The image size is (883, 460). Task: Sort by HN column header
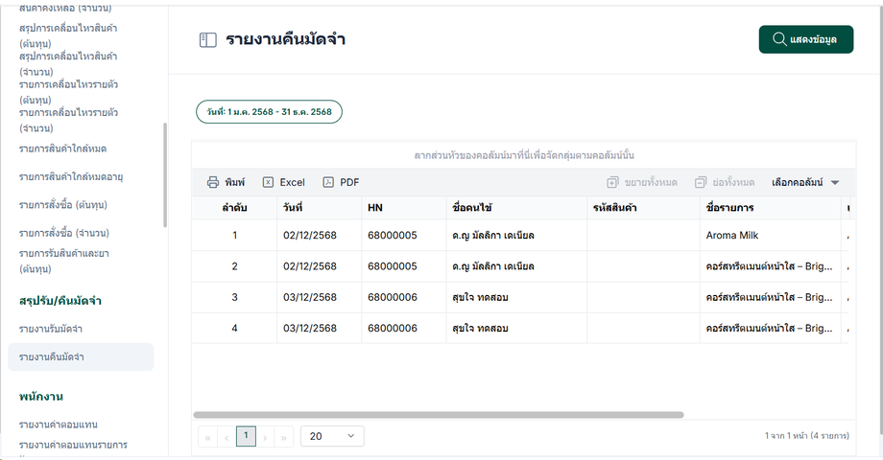pyautogui.click(x=404, y=208)
